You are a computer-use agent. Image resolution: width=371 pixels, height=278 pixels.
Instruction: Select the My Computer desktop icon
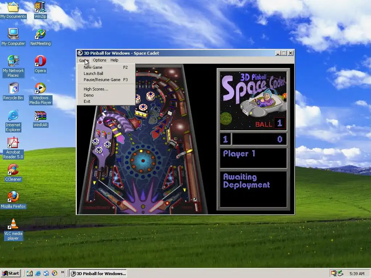click(13, 37)
